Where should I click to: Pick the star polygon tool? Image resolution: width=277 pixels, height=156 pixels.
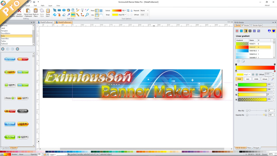pos(68,10)
